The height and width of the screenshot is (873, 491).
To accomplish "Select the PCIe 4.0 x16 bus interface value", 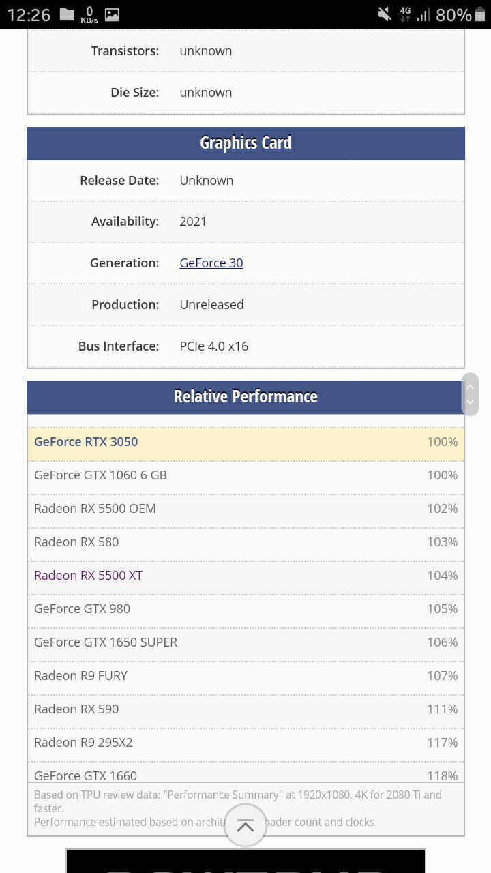I will coord(214,346).
